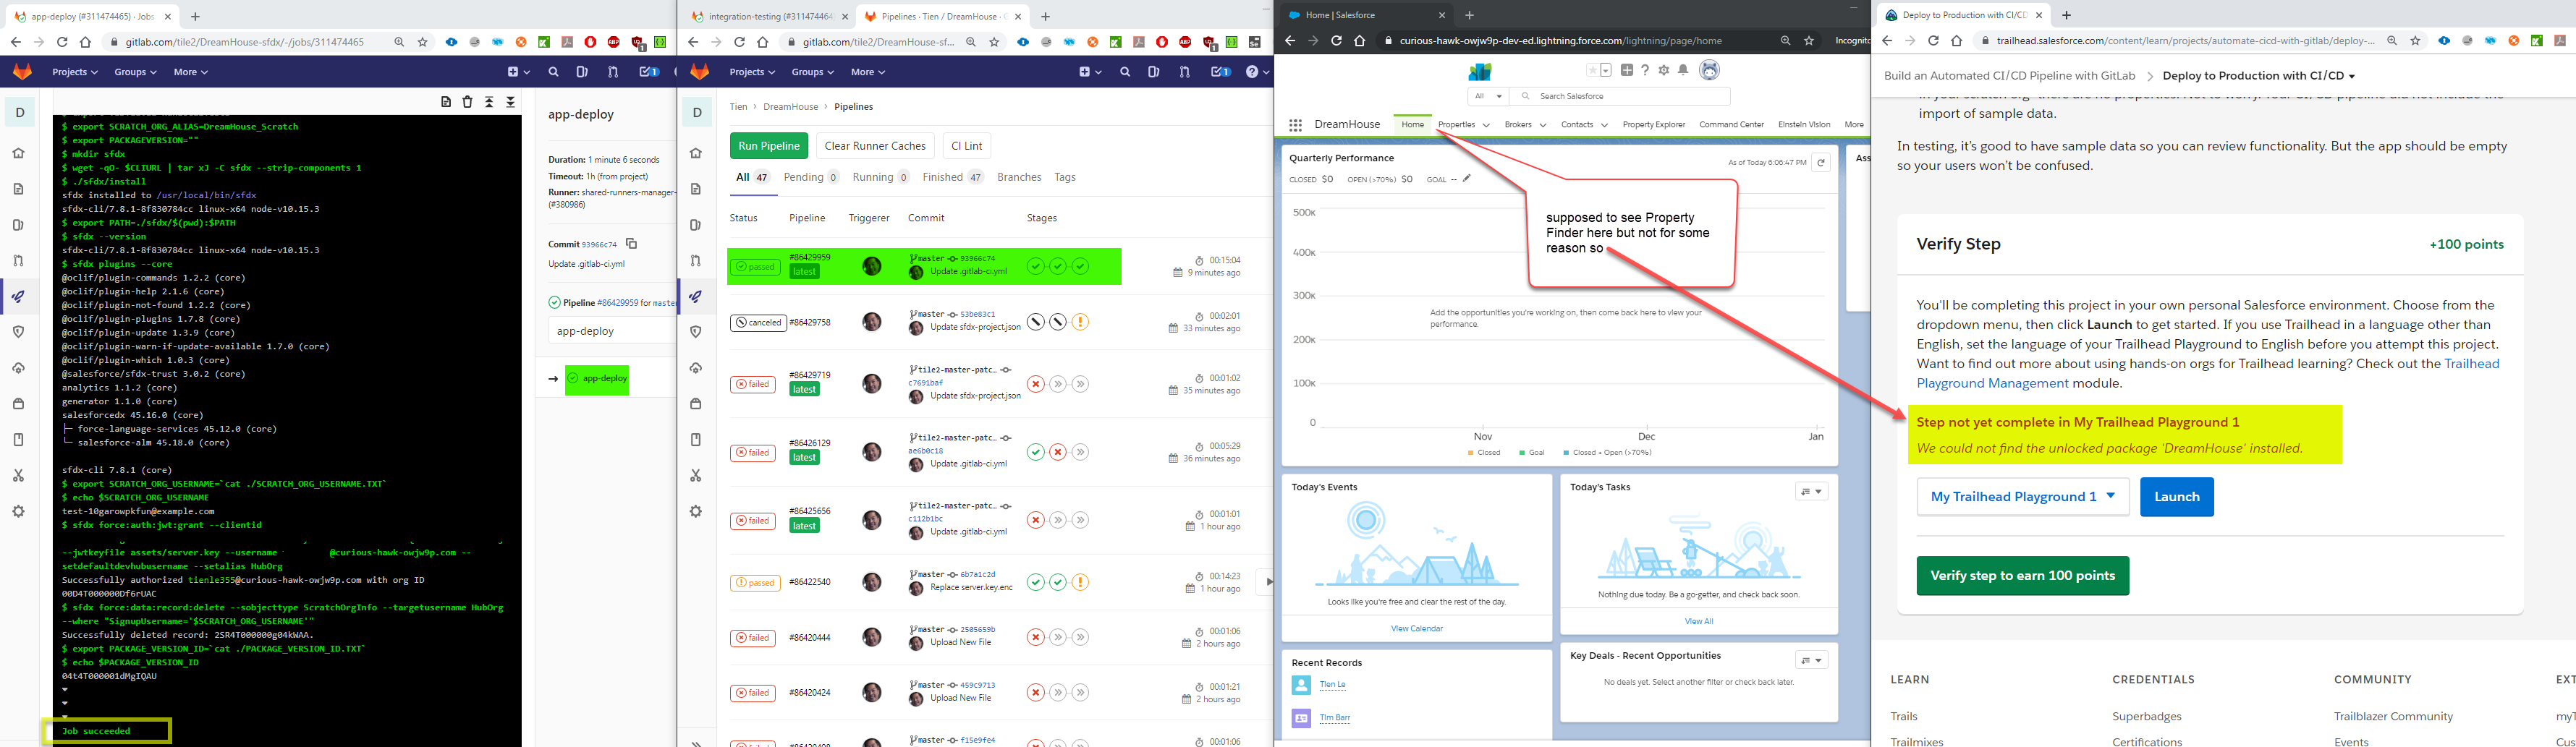Open app-deploy stage dropdown in job sidebar

(612, 331)
